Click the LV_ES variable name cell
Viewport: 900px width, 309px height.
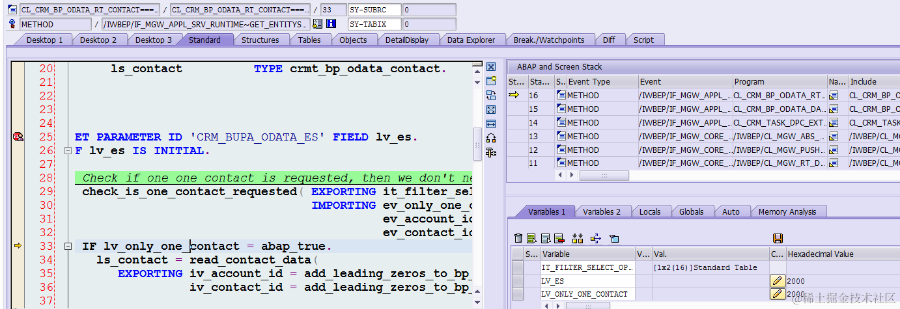click(x=587, y=281)
